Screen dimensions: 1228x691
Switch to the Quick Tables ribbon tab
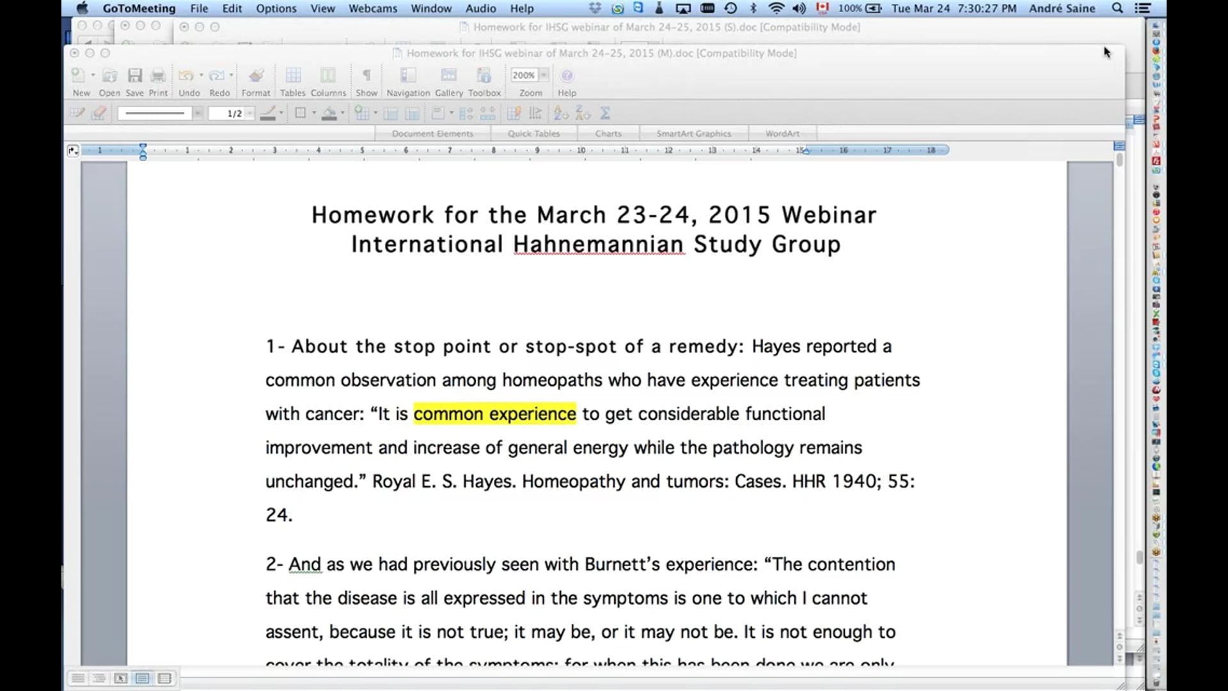534,133
